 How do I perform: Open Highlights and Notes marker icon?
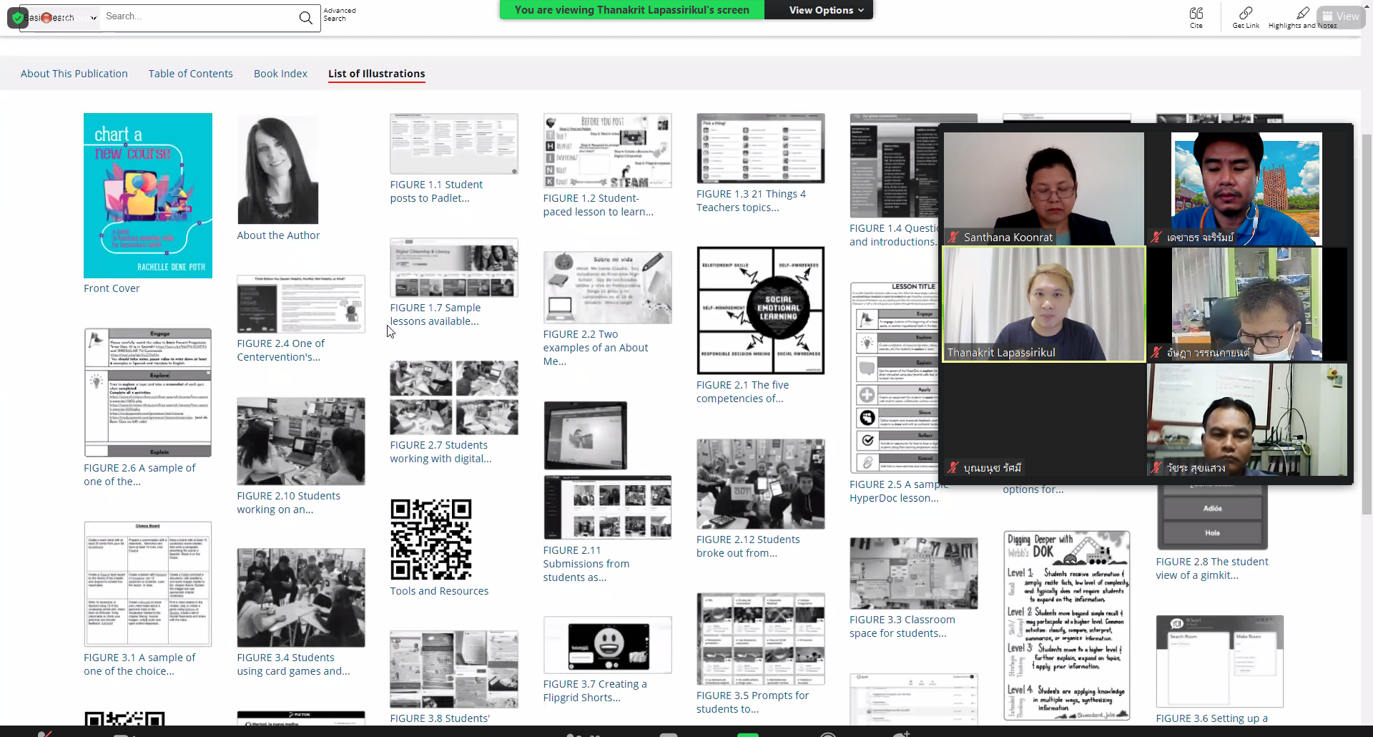tap(1302, 13)
